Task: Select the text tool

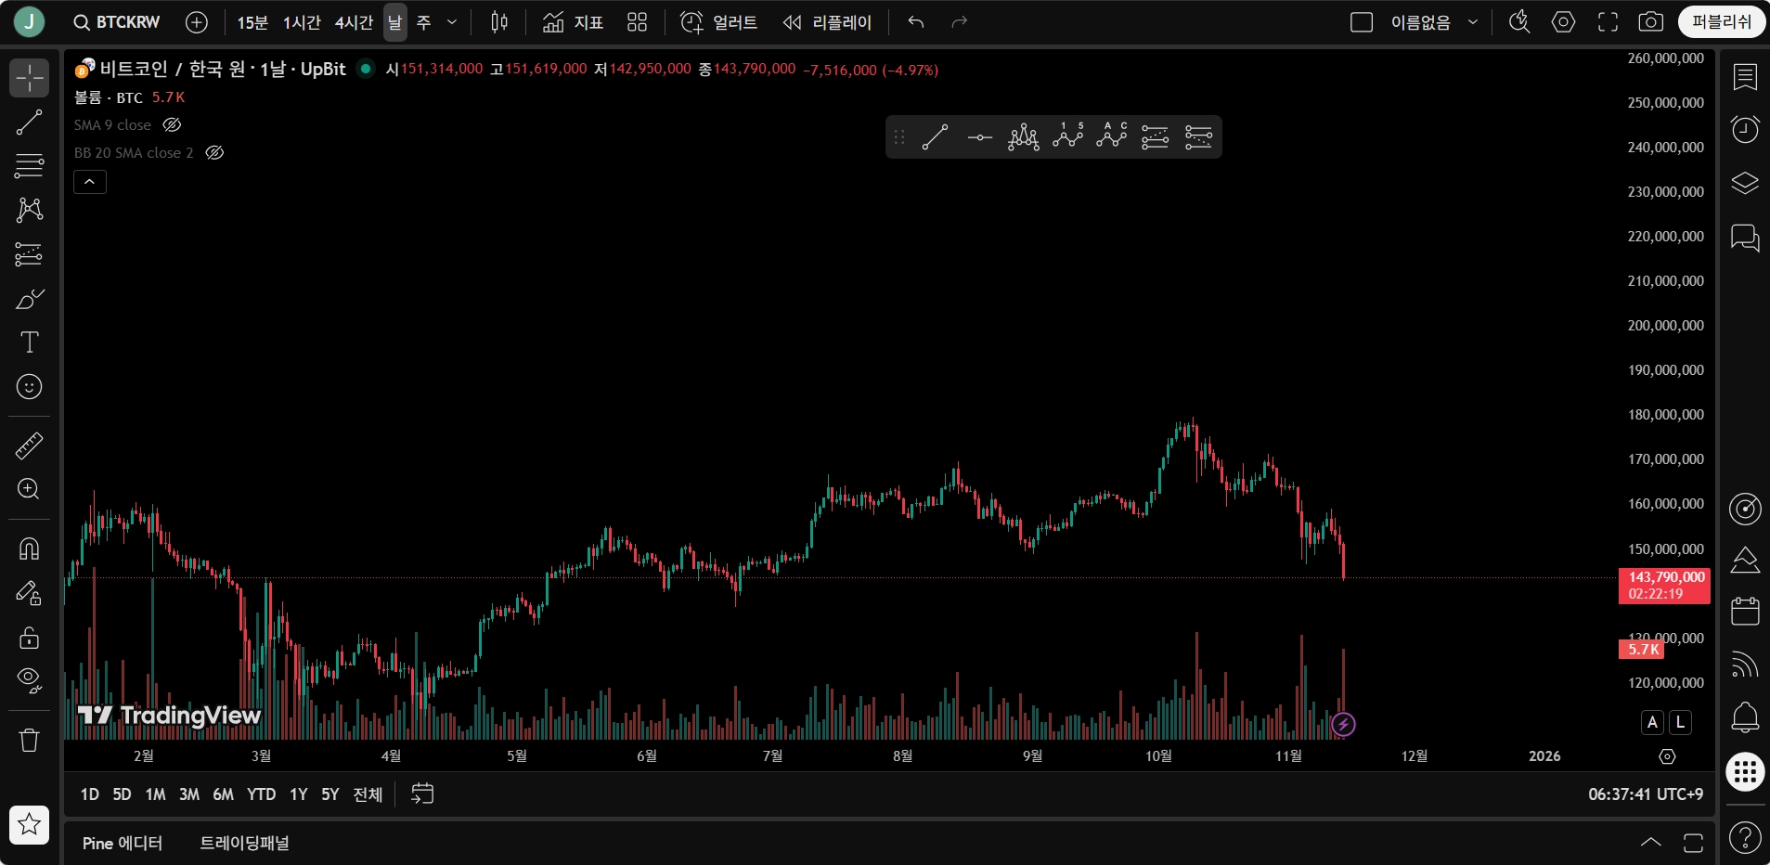Action: (30, 342)
